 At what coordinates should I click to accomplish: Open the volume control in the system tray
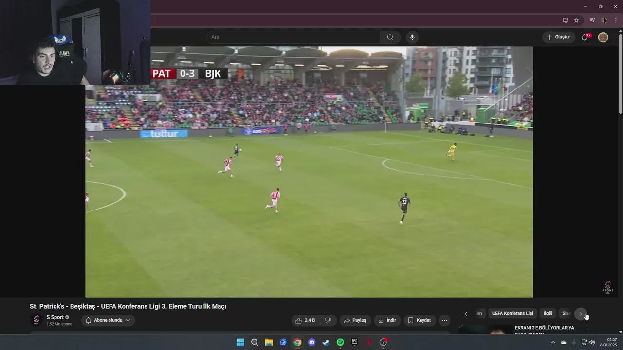click(x=592, y=342)
